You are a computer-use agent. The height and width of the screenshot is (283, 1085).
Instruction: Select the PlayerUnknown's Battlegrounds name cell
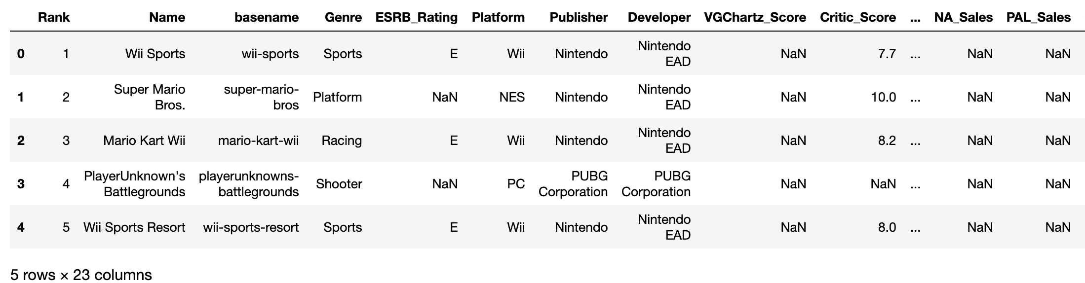[x=135, y=184]
